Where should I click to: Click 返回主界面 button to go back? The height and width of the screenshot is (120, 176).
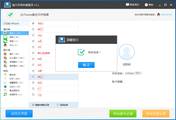click(x=19, y=114)
